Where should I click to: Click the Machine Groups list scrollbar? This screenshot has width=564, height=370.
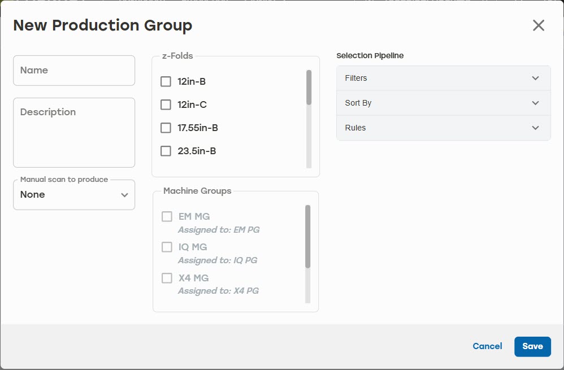pos(307,236)
